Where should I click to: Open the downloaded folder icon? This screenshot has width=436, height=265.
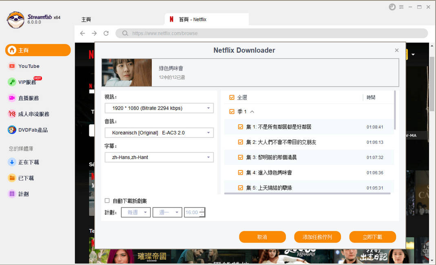(x=12, y=178)
